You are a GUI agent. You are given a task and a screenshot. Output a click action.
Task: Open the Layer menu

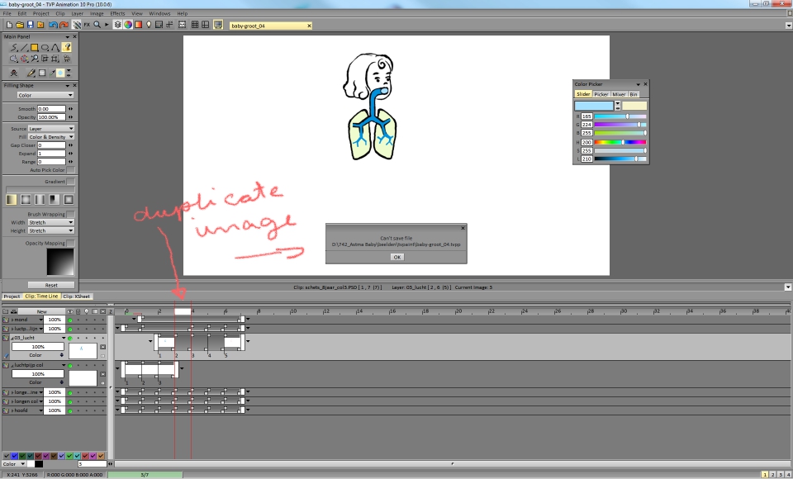(x=77, y=14)
